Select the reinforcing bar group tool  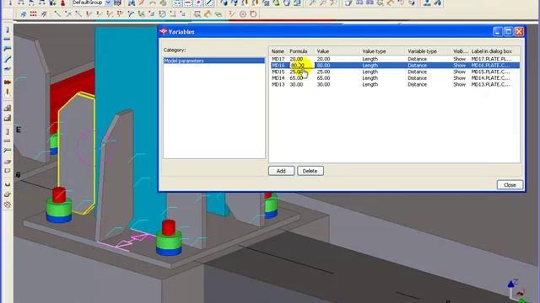[x=8, y=194]
